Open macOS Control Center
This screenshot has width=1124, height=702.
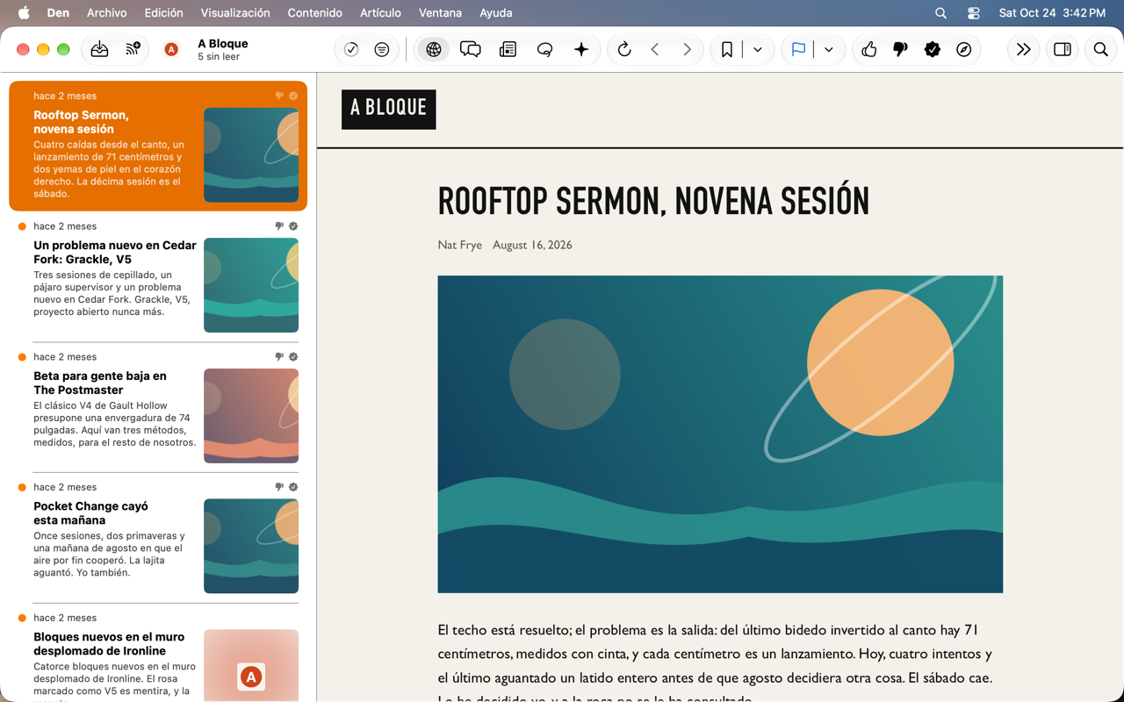[x=973, y=13]
